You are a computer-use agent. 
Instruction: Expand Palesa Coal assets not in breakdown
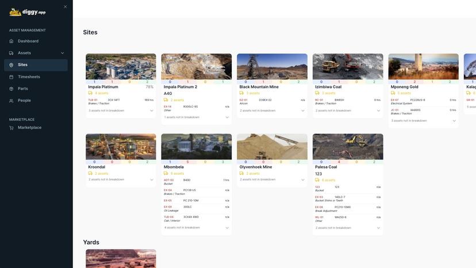(x=378, y=228)
